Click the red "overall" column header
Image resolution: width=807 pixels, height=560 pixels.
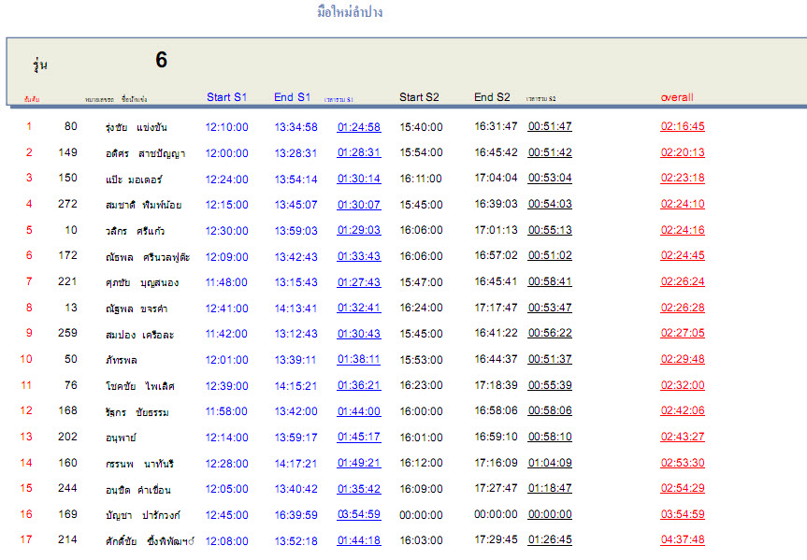pos(677,97)
